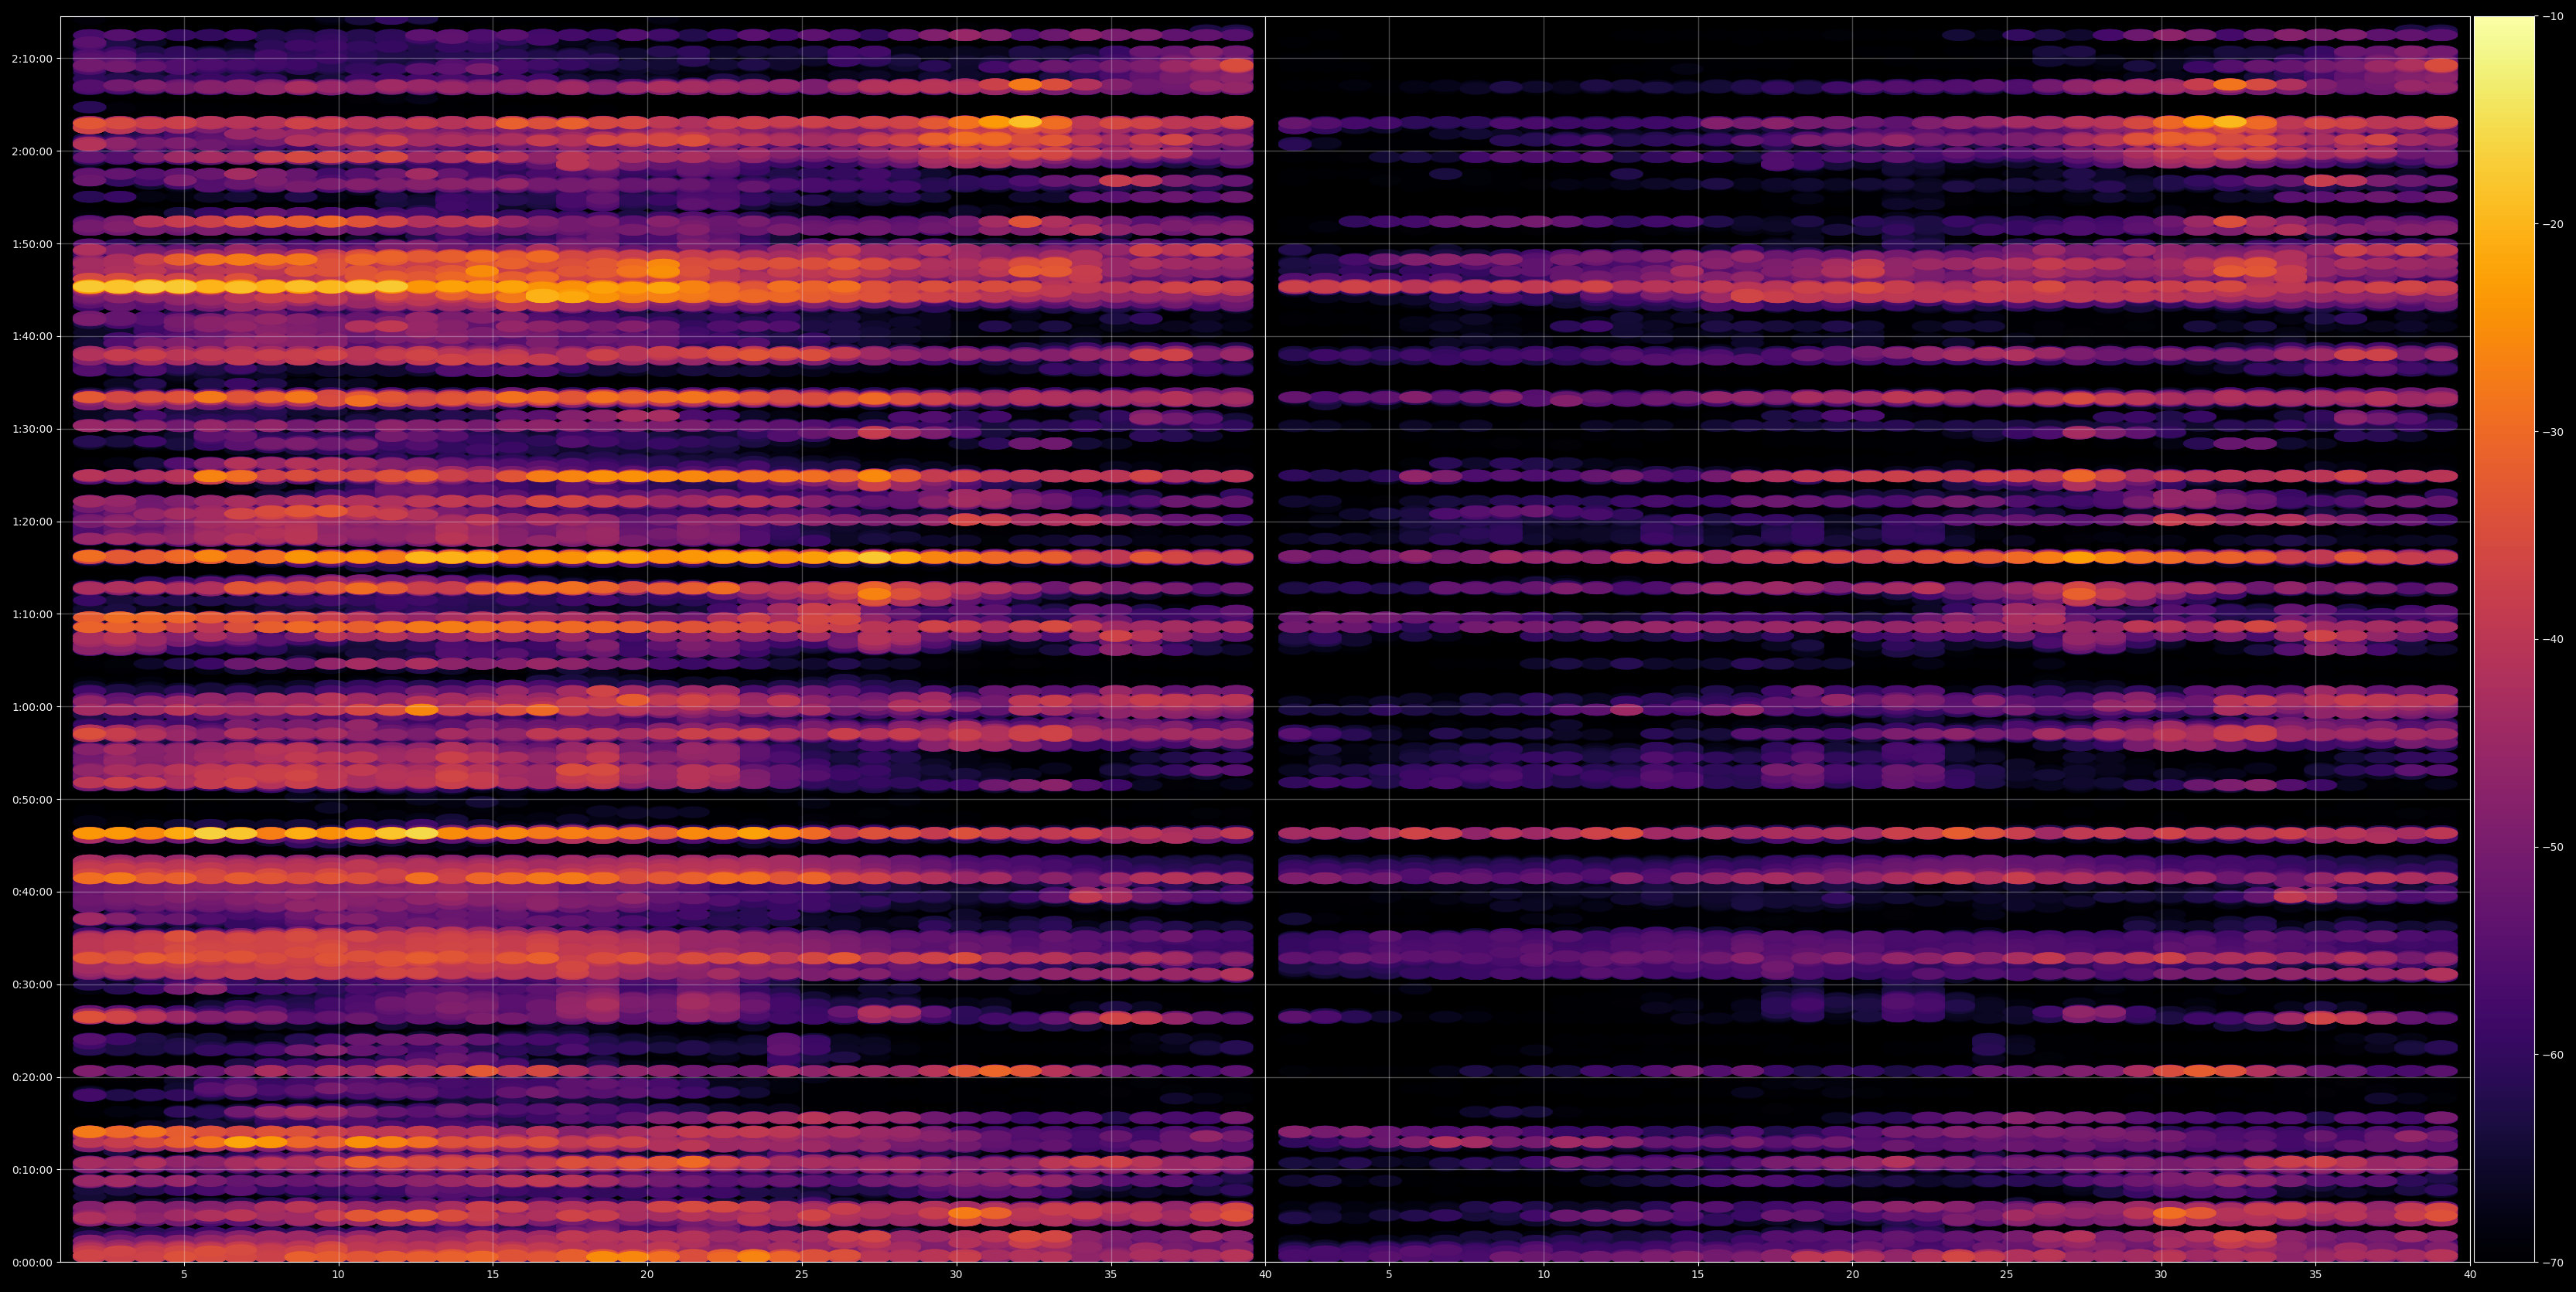Select the 2:00:00 tick label

click(x=32, y=151)
